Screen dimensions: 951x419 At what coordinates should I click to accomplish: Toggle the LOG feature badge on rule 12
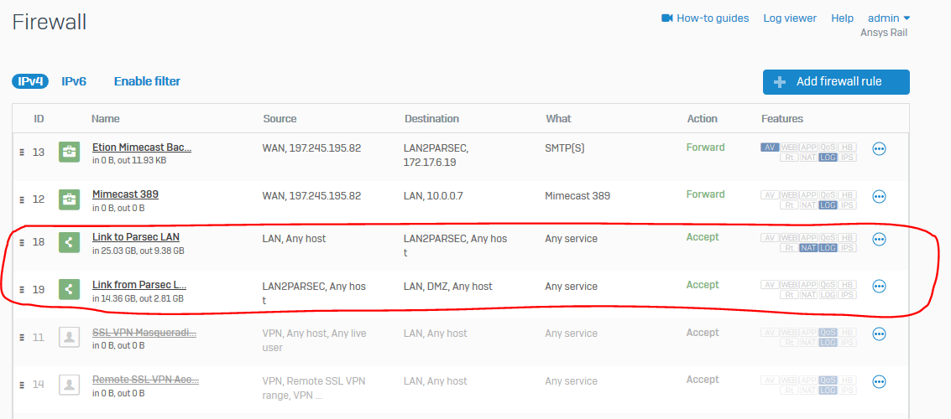pos(828,205)
